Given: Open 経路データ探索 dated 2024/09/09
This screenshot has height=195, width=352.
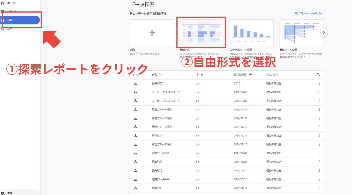Looking at the screenshot, I should click(x=160, y=153).
